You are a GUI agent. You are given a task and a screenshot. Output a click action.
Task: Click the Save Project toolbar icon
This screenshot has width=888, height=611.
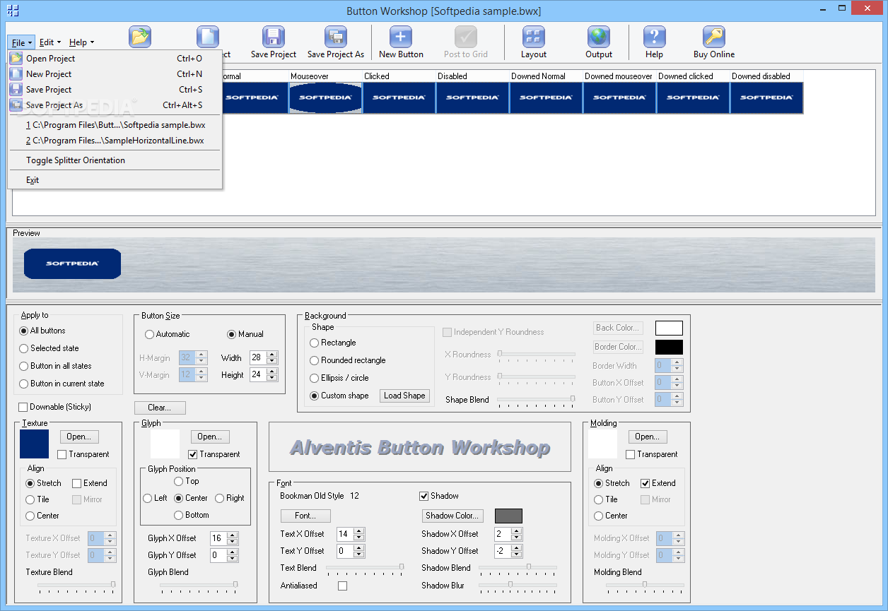274,37
